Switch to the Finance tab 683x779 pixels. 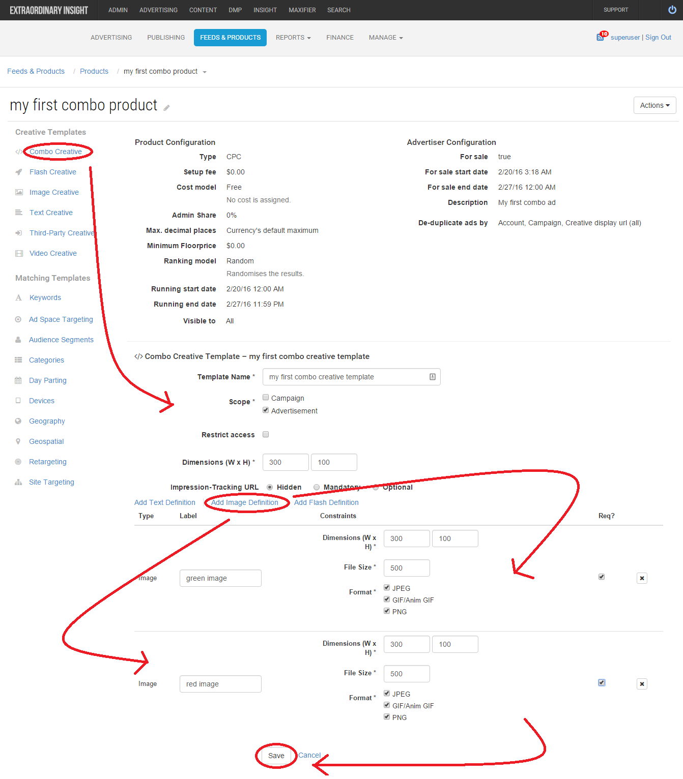(340, 38)
